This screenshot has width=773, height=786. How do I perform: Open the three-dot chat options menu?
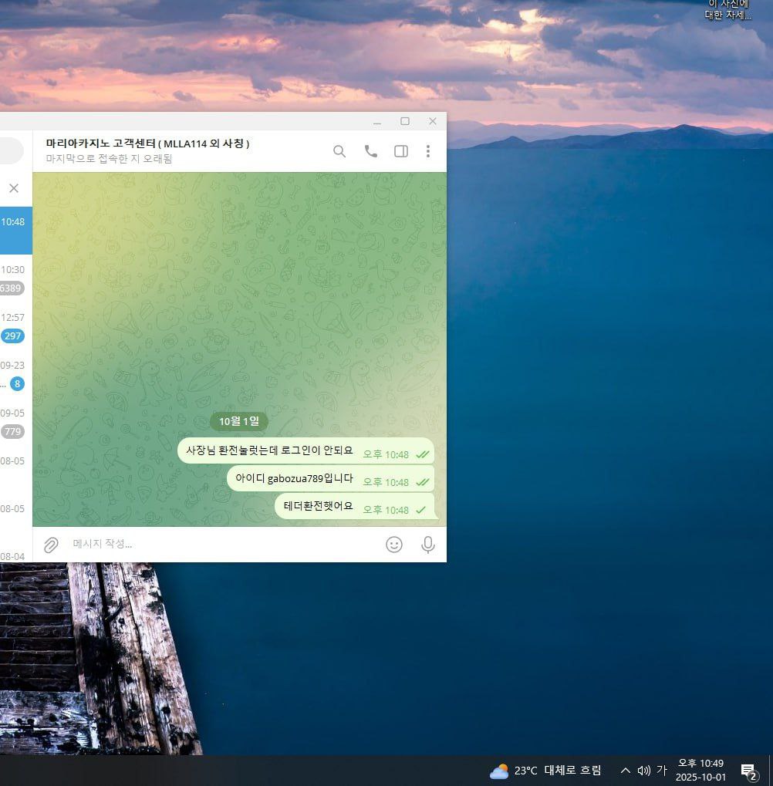[x=428, y=151]
